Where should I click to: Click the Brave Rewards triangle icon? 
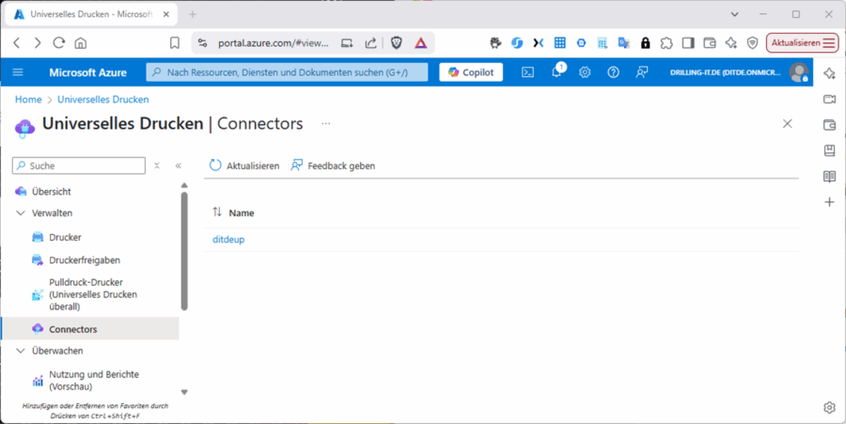click(x=421, y=43)
